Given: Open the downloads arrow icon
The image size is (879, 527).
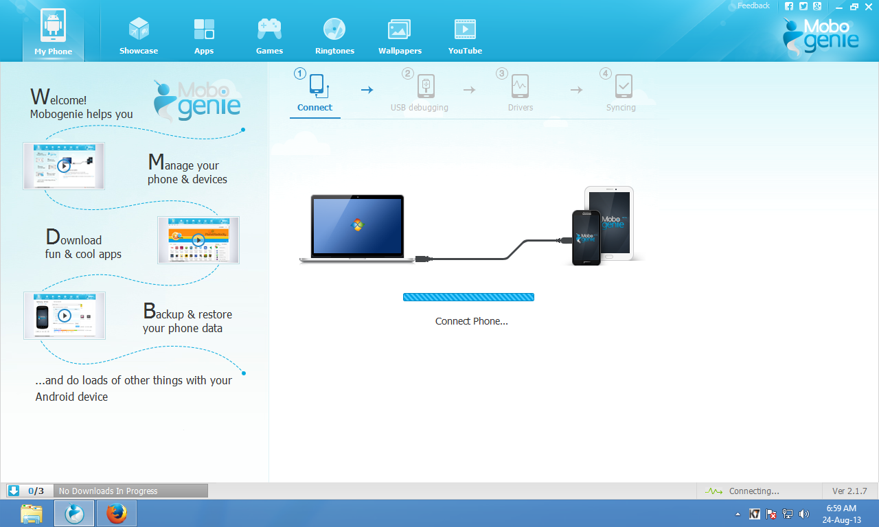Looking at the screenshot, I should tap(14, 491).
